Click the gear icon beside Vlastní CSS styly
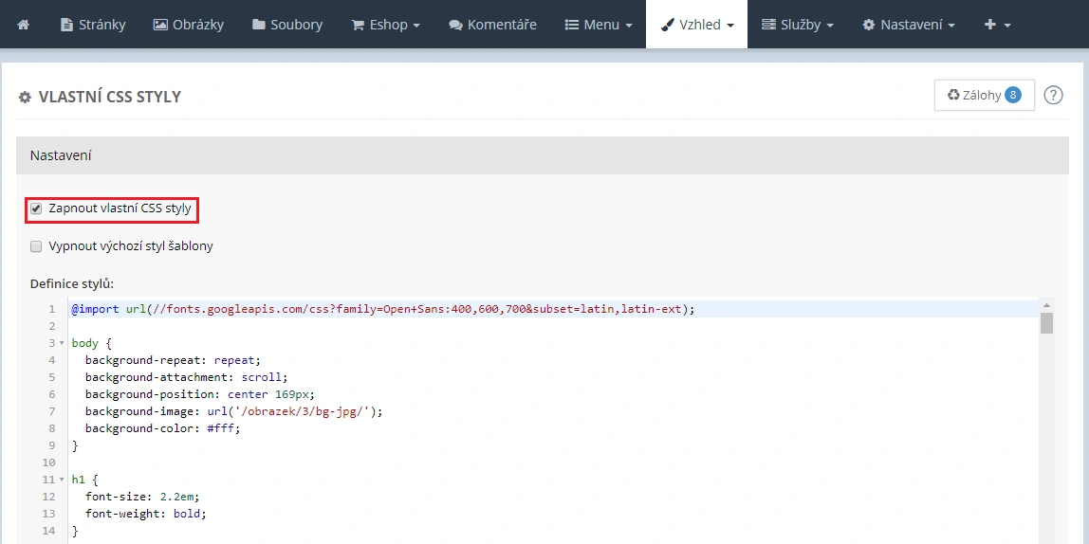The height and width of the screenshot is (544, 1089). click(x=25, y=98)
